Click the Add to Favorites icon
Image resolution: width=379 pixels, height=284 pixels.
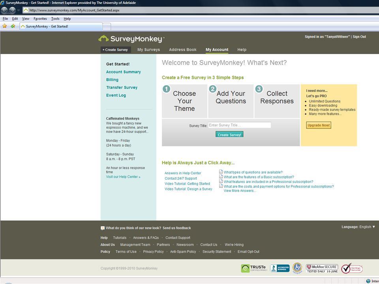pyautogui.click(x=13, y=26)
